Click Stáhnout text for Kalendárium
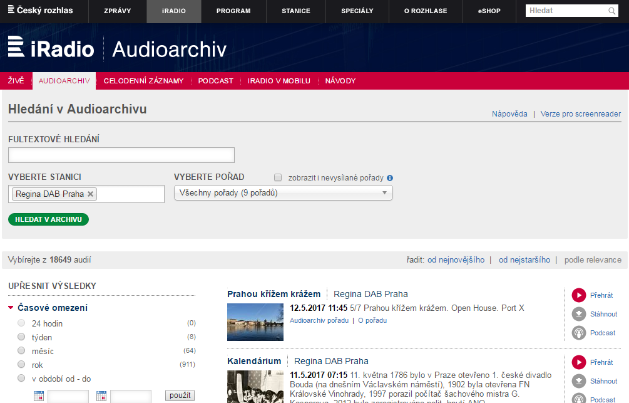 [x=604, y=381]
